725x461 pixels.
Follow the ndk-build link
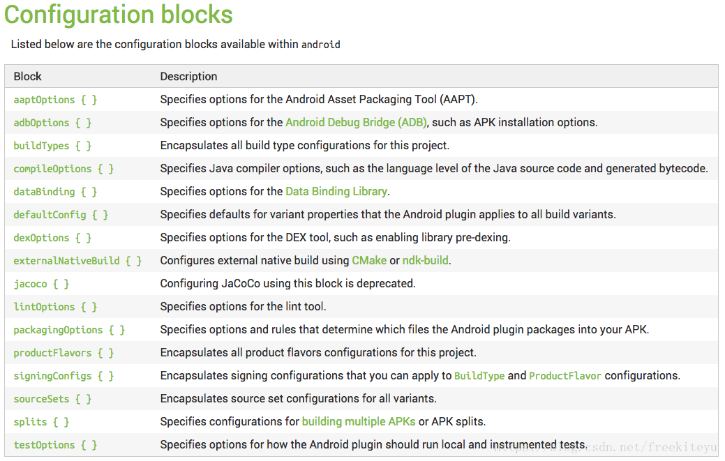coord(426,261)
